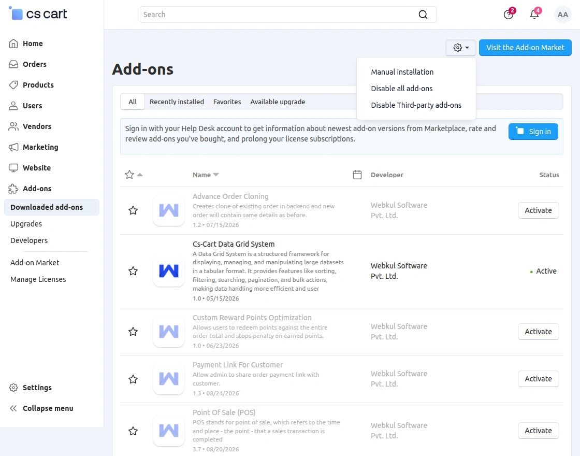The width and height of the screenshot is (580, 456).
Task: Activate Payment Link For Customer add-on
Action: [x=538, y=379]
